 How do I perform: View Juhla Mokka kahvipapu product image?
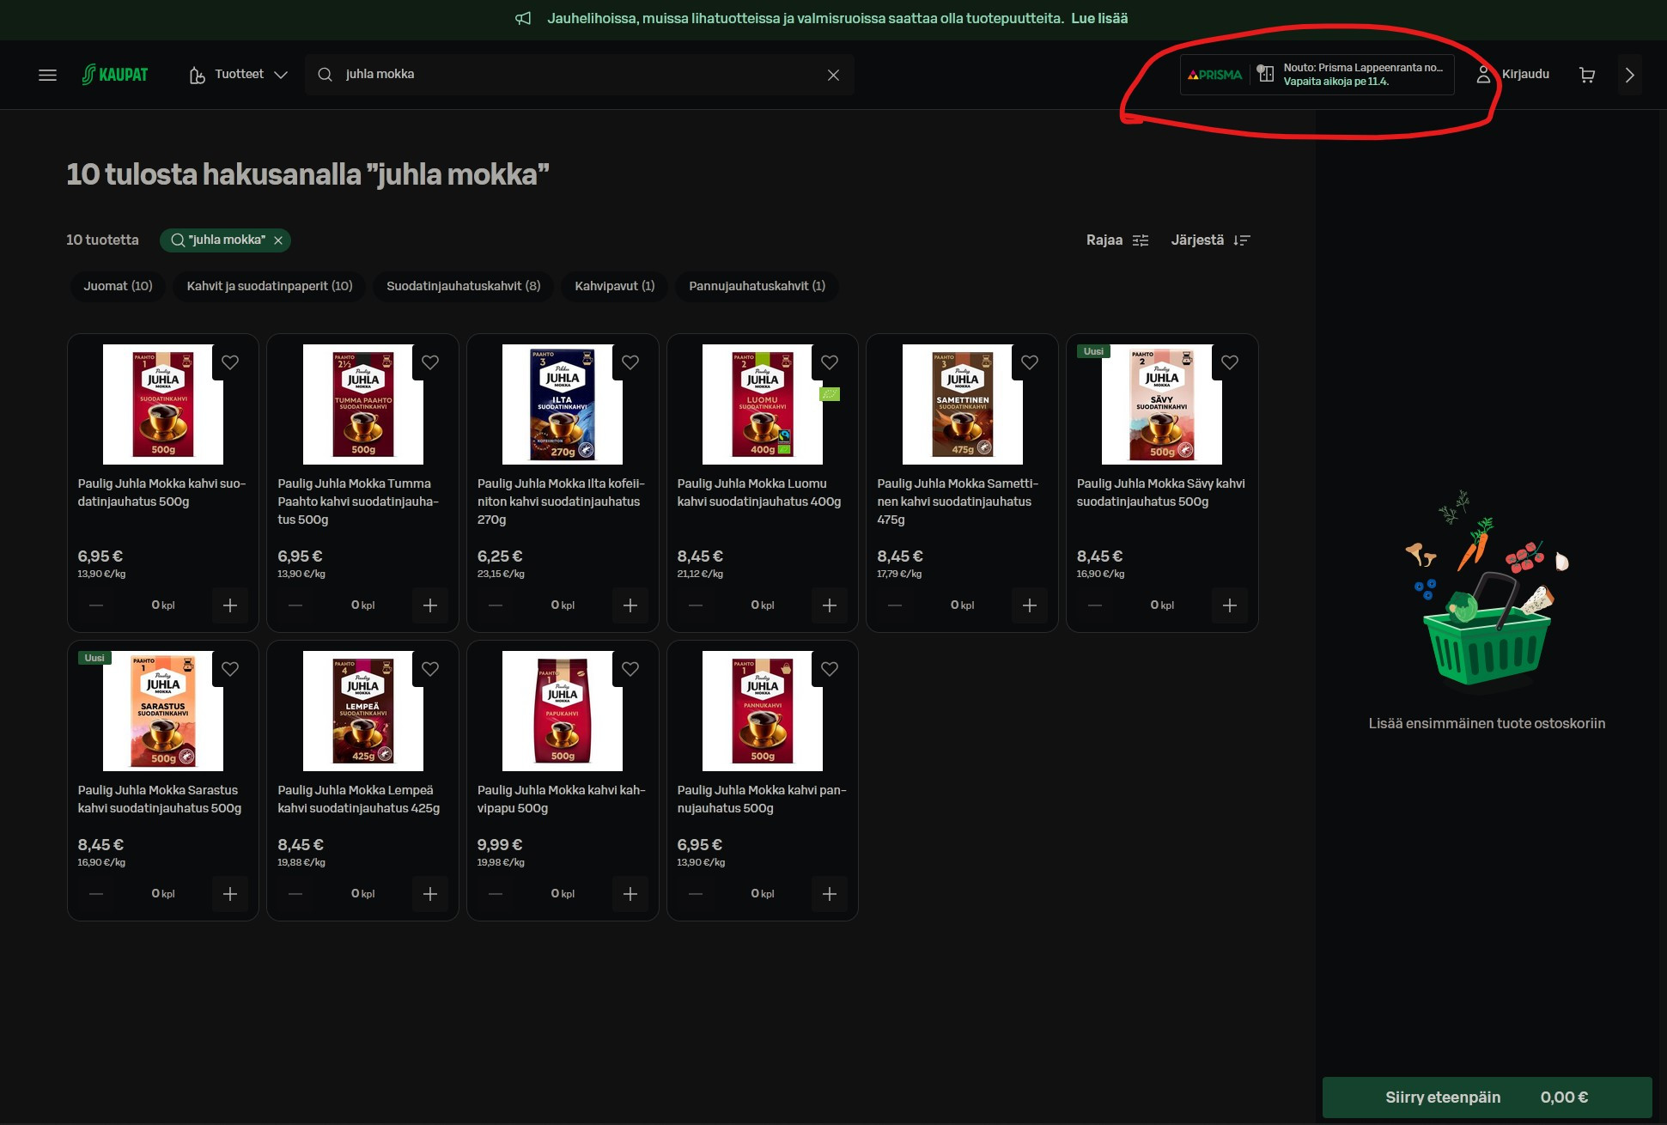click(x=563, y=711)
